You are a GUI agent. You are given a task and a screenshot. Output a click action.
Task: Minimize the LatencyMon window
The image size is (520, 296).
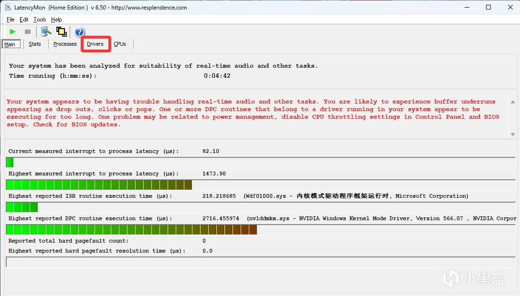coord(467,7)
